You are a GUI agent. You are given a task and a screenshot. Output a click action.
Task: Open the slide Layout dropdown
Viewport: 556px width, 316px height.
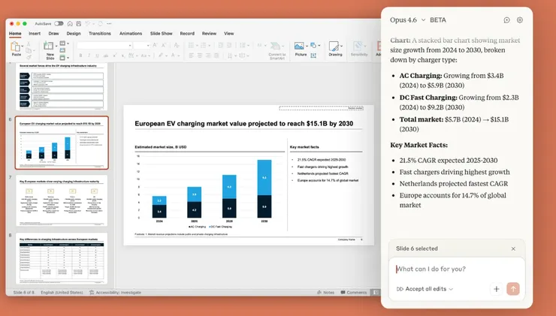(64, 44)
